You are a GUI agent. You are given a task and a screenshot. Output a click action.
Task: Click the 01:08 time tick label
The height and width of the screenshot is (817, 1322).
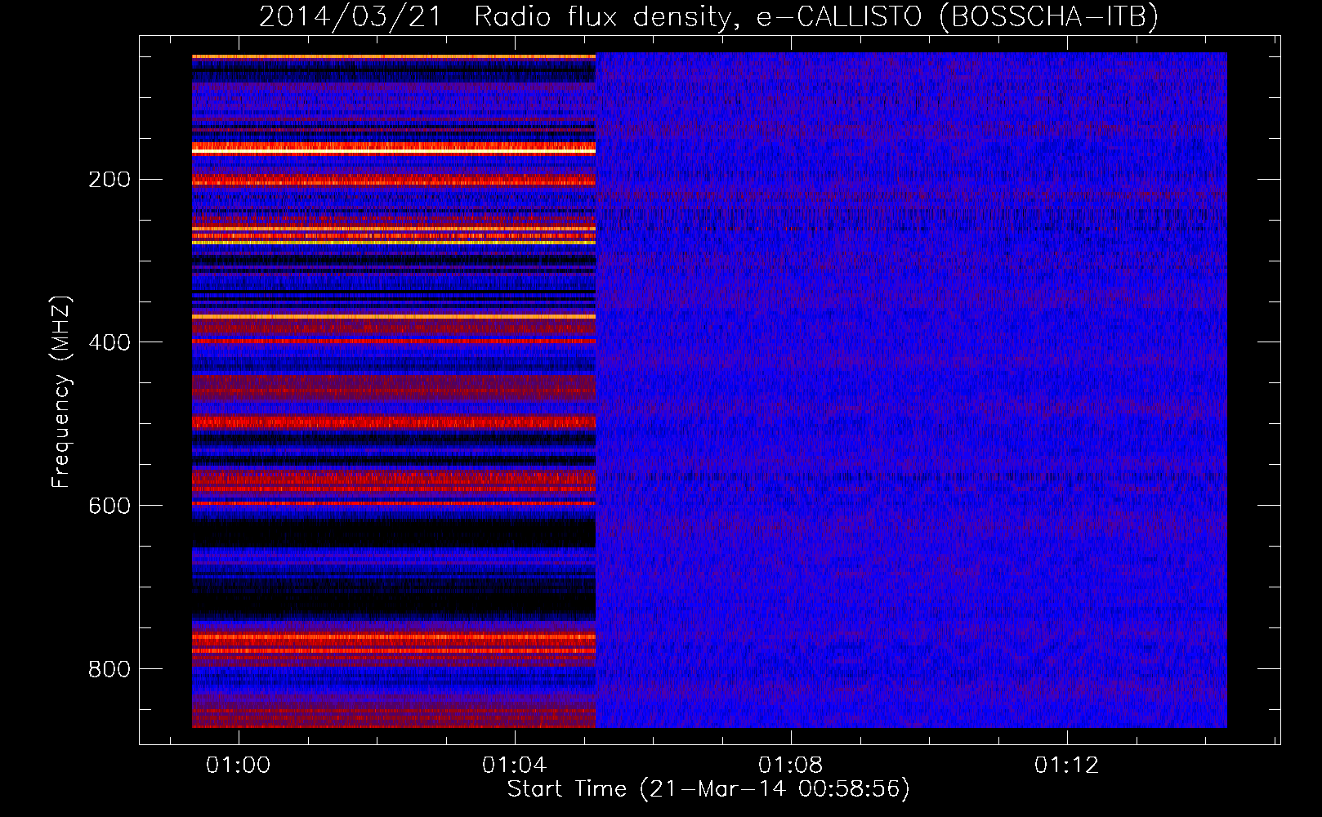[790, 766]
